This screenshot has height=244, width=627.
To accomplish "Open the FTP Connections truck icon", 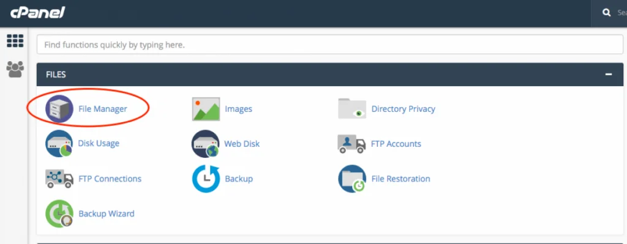I will click(x=59, y=179).
